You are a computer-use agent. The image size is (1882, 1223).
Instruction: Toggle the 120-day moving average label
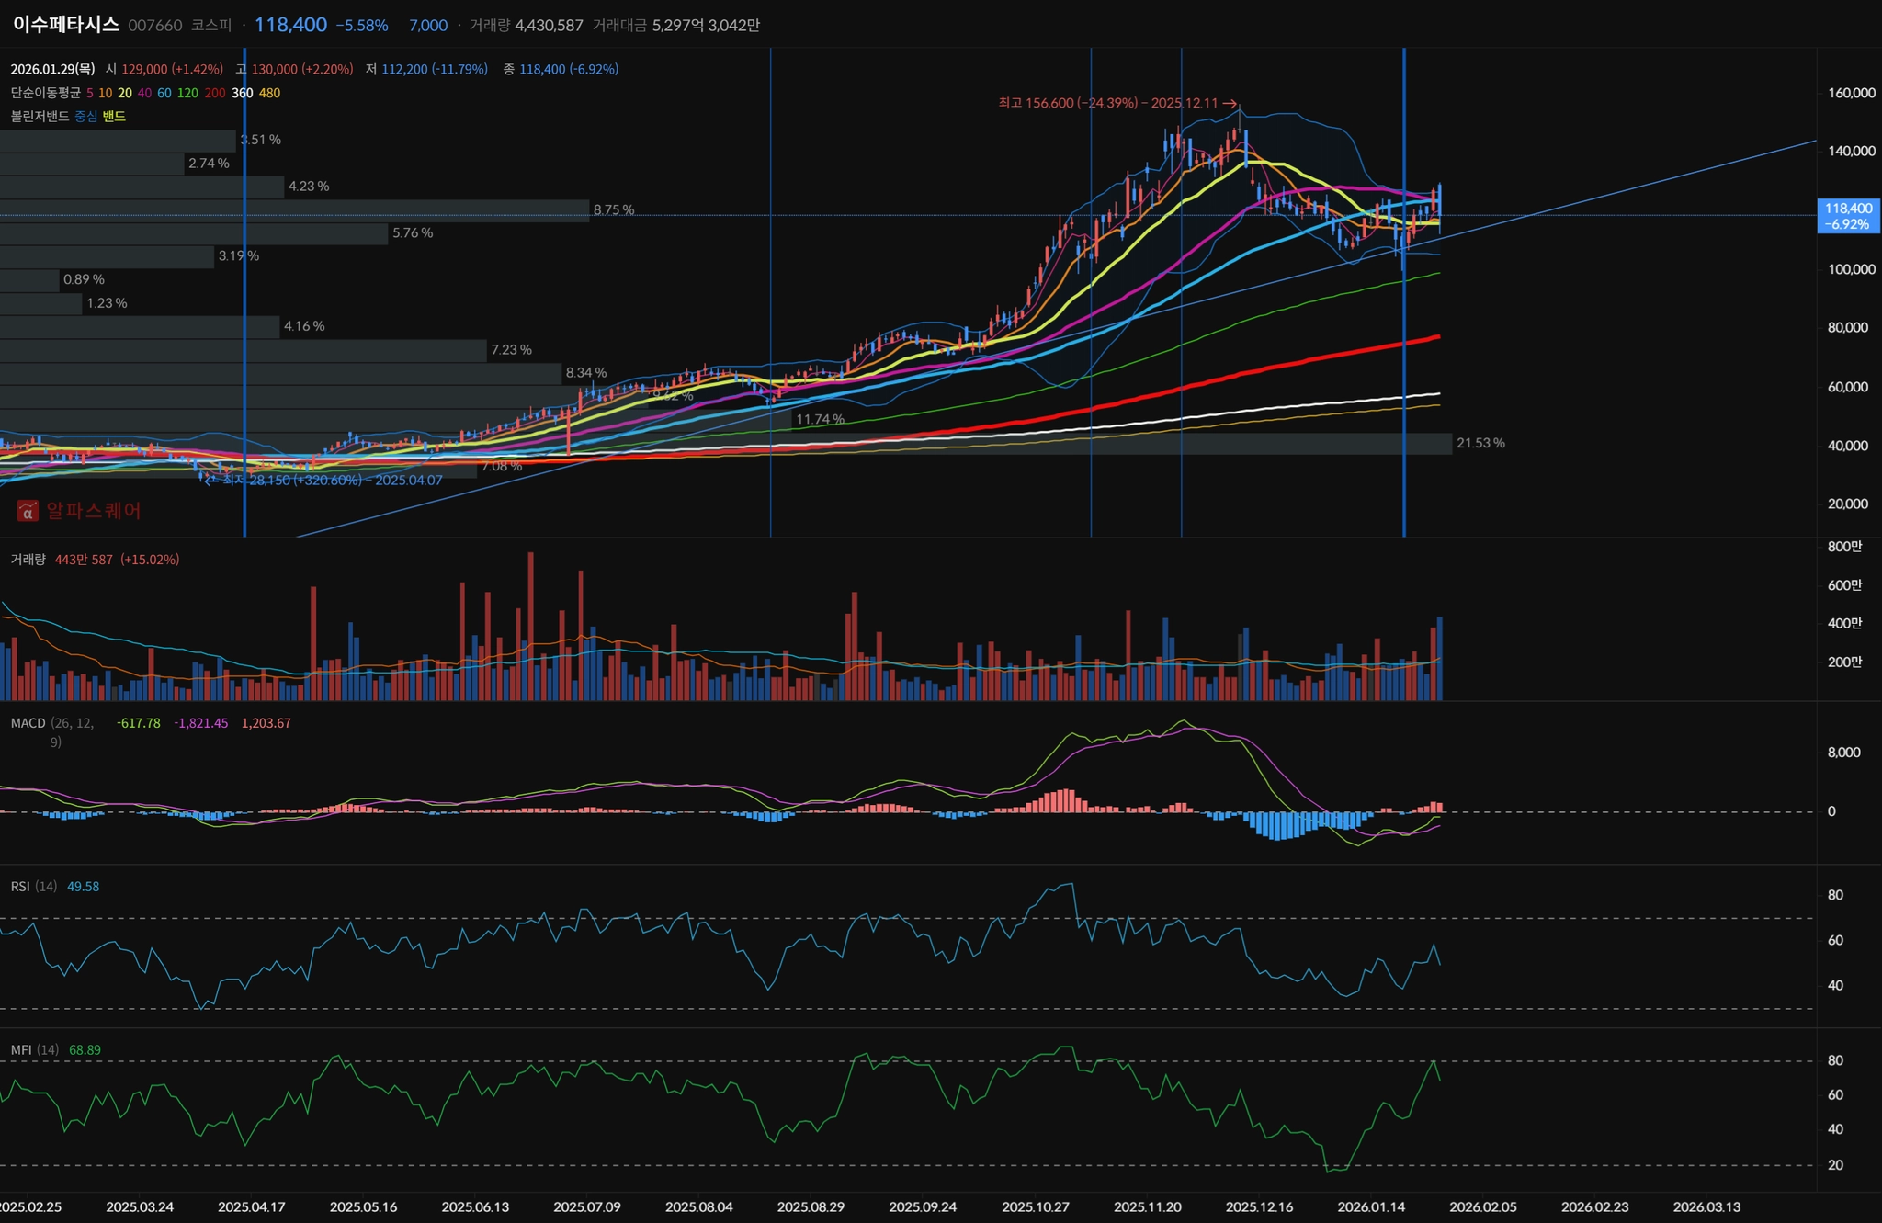click(187, 93)
